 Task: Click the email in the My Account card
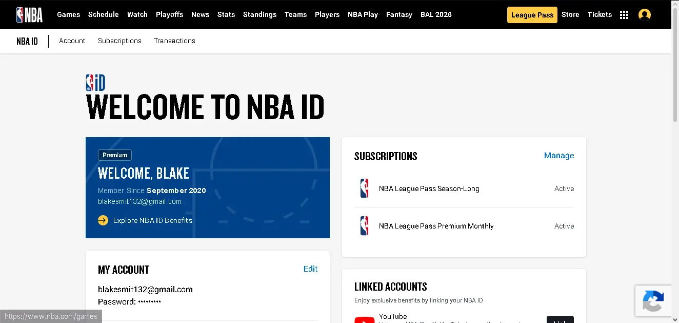coord(146,290)
